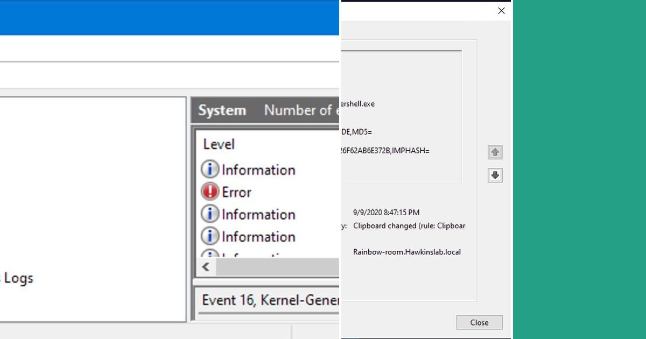Click the Close button in the event dialog
Screen dimensions: 646x339
(479, 322)
